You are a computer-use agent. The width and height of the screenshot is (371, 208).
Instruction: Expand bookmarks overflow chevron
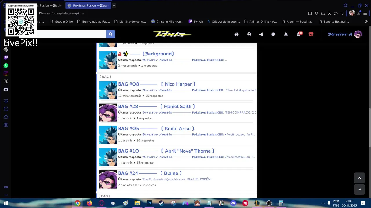(366, 21)
